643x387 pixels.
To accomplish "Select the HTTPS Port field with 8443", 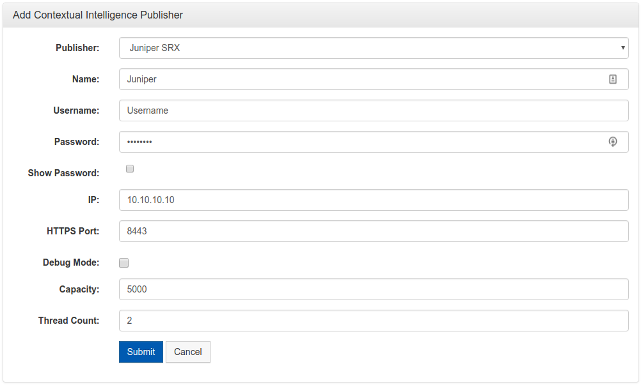I will (x=374, y=231).
